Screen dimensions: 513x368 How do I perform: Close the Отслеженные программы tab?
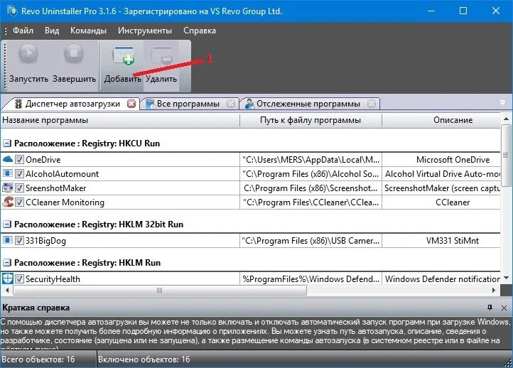click(x=372, y=104)
